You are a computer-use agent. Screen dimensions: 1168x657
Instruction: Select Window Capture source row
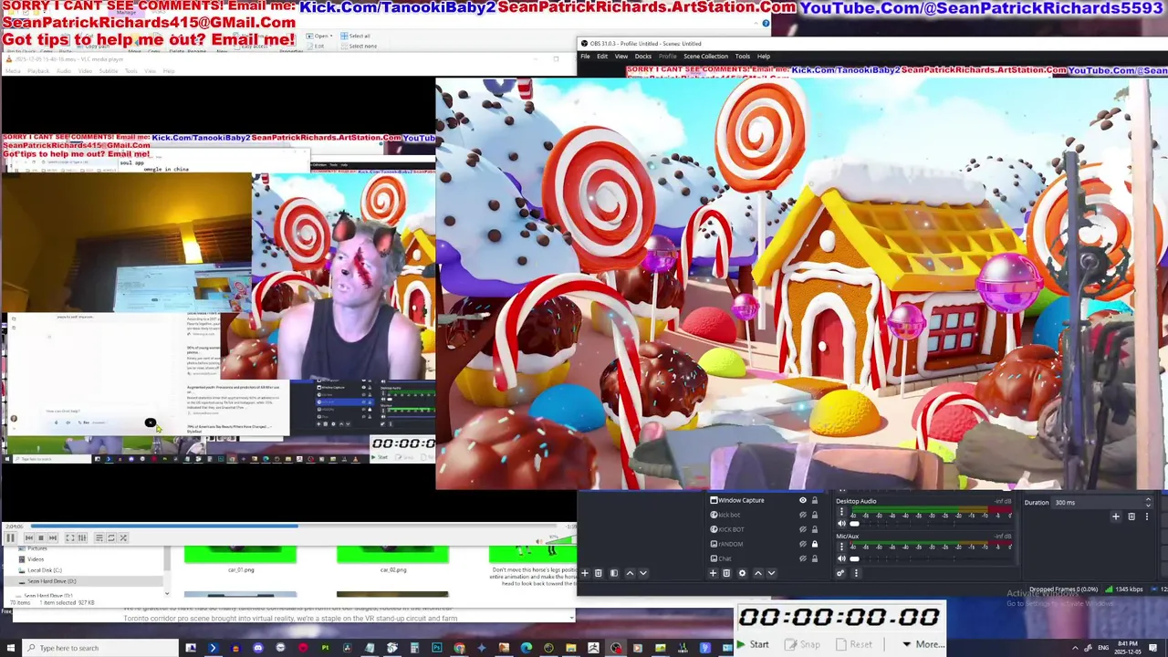pyautogui.click(x=763, y=500)
